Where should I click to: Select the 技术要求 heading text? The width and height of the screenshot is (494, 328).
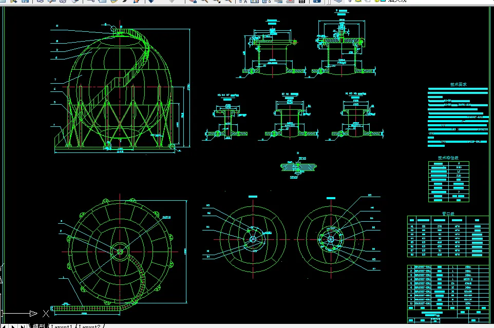pyautogui.click(x=458, y=84)
